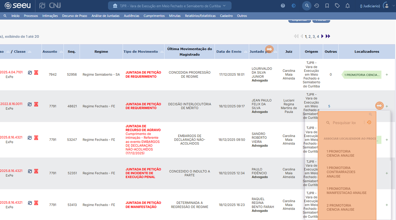This screenshot has height=220, width=396.
Task: Click the red PDF icon in first row
Action: point(36,73)
